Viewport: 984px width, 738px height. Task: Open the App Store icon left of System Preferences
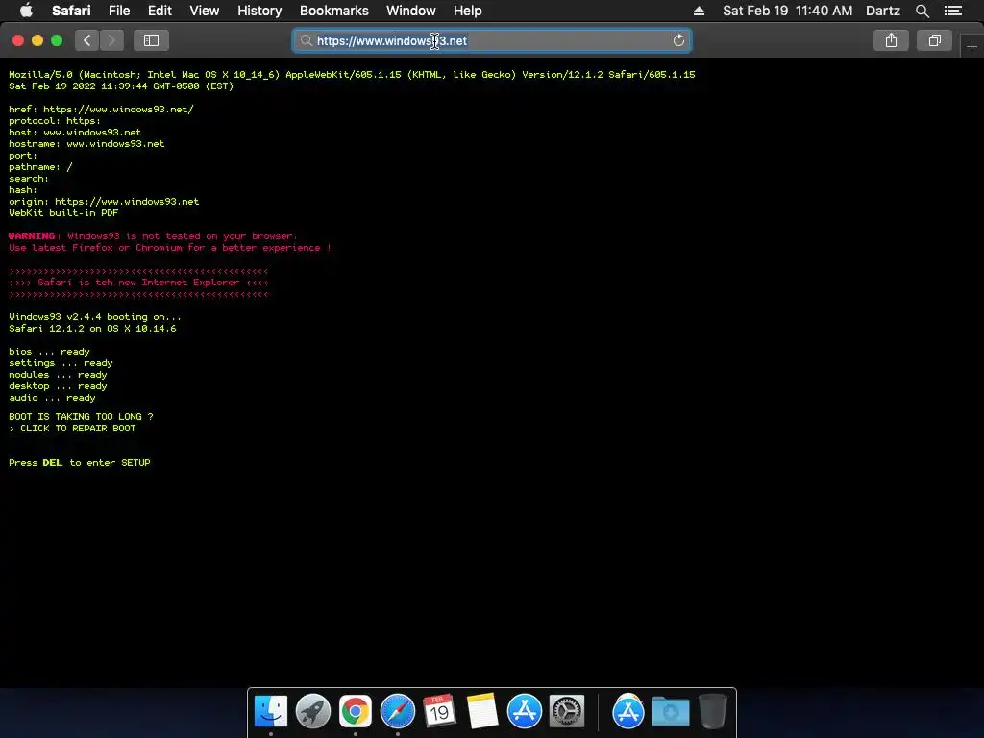[x=524, y=711]
